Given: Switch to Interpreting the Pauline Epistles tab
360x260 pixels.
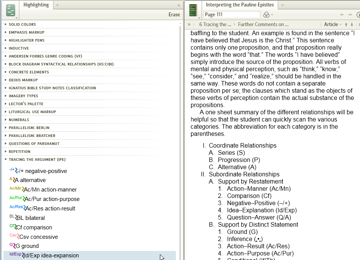Looking at the screenshot, I should click(240, 5).
